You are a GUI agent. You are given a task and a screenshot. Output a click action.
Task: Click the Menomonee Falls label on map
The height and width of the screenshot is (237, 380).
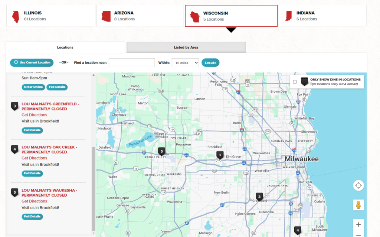coord(218,83)
